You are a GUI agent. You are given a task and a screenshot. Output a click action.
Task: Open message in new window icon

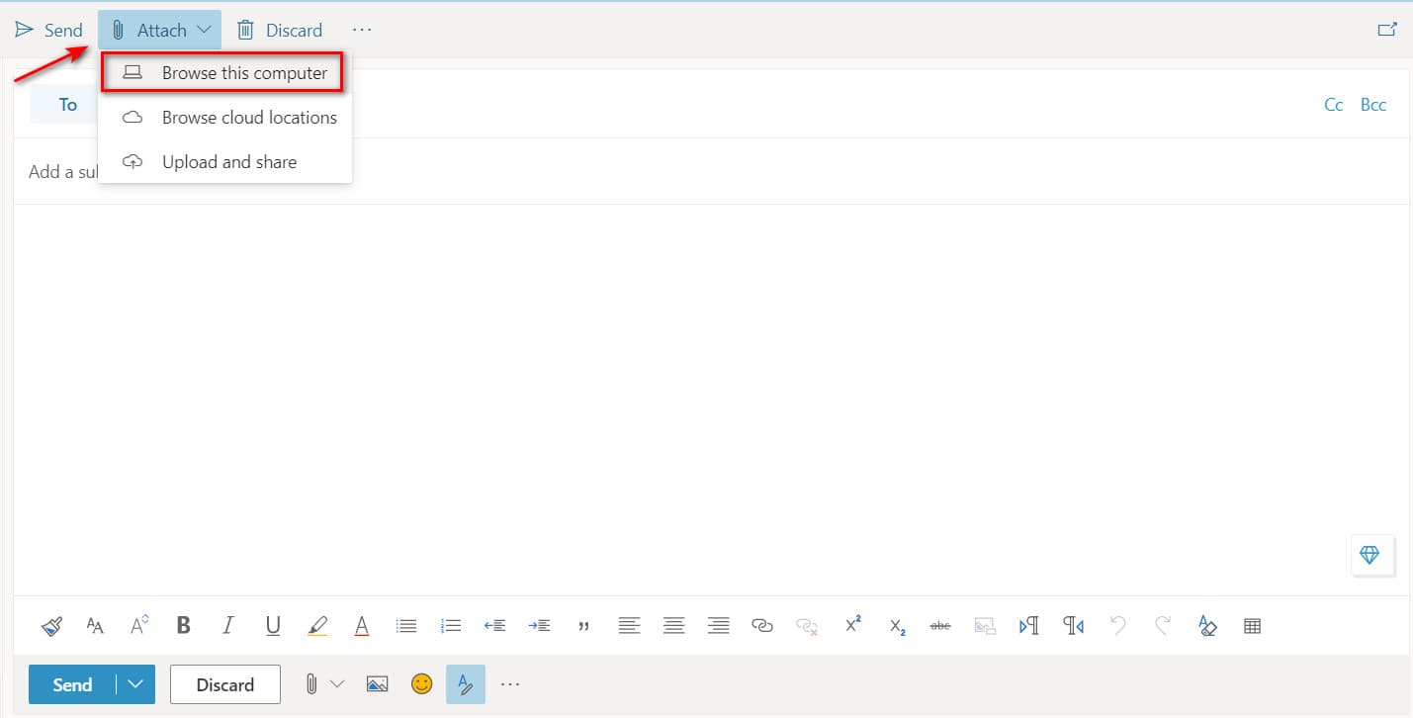point(1386,30)
